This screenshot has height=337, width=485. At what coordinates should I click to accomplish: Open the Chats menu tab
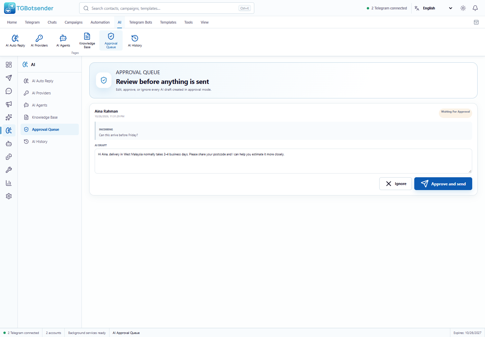pos(52,22)
